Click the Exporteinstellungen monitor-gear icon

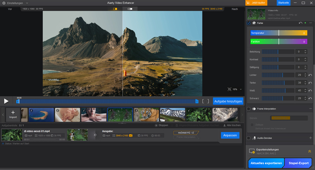(252, 151)
